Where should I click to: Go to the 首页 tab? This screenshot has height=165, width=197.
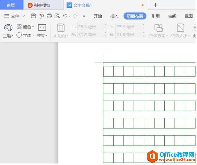[12, 5]
